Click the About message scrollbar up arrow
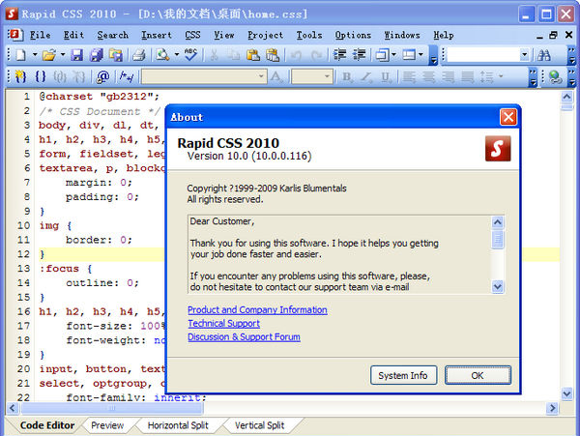This screenshot has width=580, height=436. tap(498, 222)
